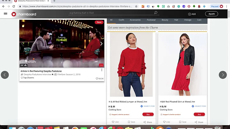This screenshot has width=230, height=129.
Task: Switch to the Outfit tab
Action: (x=121, y=20)
